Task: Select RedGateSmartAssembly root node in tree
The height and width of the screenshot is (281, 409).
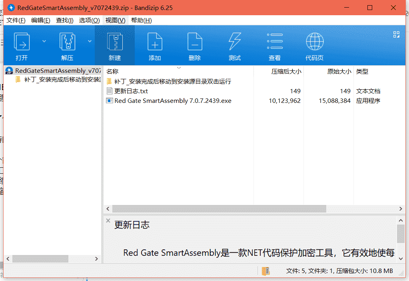Action: click(x=58, y=71)
